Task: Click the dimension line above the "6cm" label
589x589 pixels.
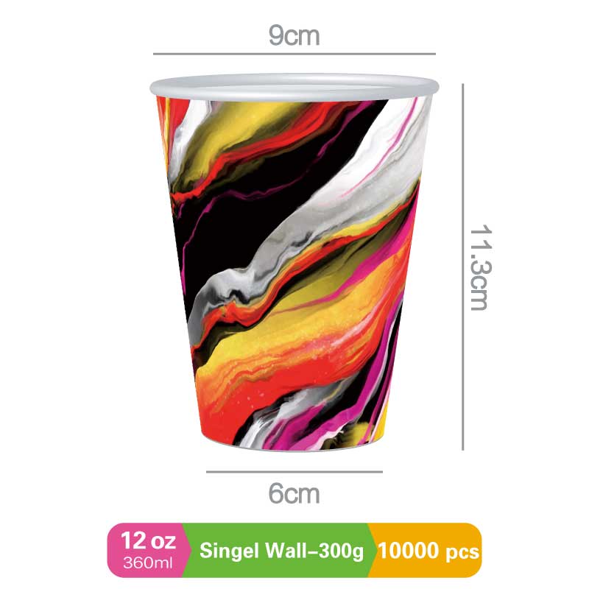Action: (294, 472)
